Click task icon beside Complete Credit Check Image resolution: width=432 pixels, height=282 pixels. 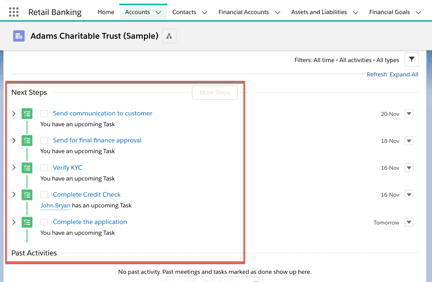tap(27, 195)
